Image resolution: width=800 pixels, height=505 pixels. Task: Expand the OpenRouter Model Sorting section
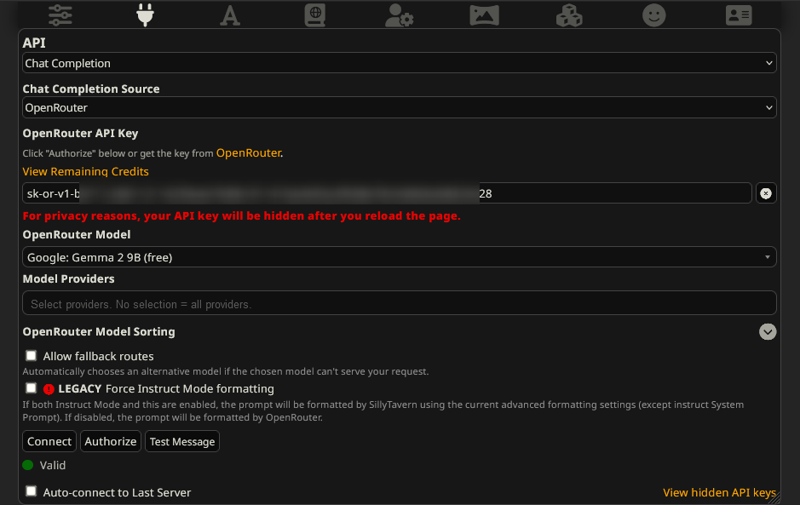click(x=768, y=332)
